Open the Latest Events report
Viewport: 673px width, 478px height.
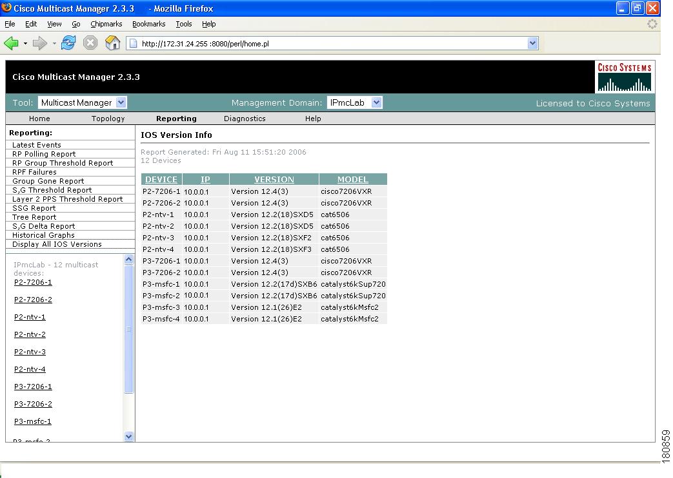click(x=37, y=145)
